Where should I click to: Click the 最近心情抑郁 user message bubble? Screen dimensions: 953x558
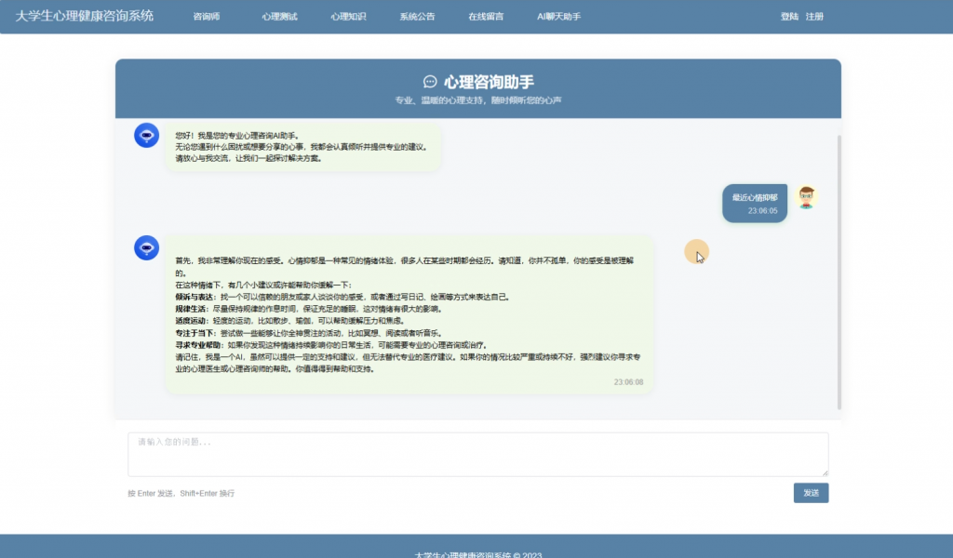[x=754, y=203]
